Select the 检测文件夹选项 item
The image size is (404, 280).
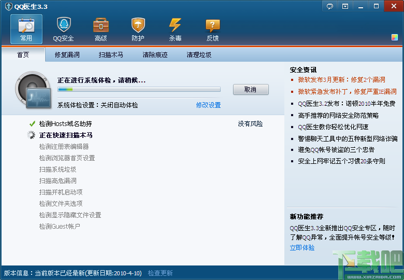pyautogui.click(x=61, y=203)
